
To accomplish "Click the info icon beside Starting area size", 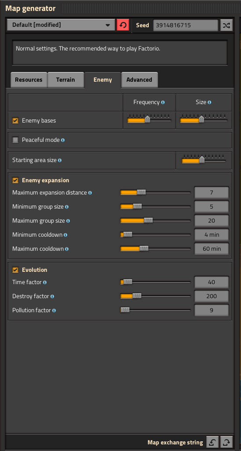I will pos(60,160).
